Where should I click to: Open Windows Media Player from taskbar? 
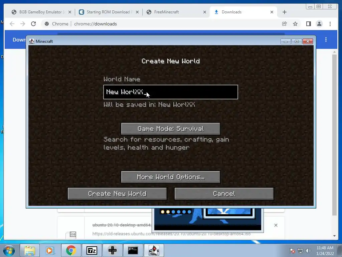(x=50, y=250)
